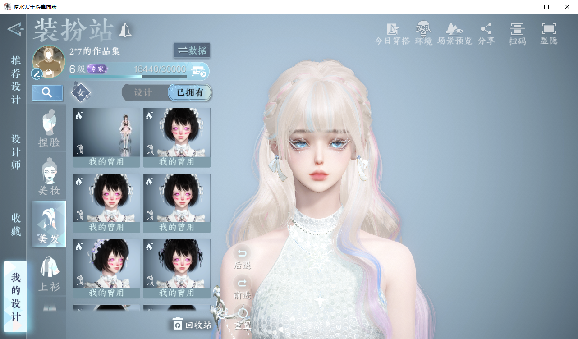Open the 美妆 makeup category
578x339 pixels.
tap(49, 177)
